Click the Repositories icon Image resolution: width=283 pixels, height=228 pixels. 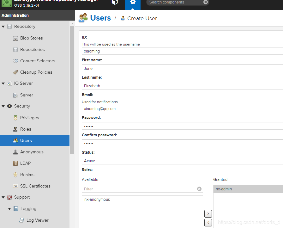coord(15,50)
